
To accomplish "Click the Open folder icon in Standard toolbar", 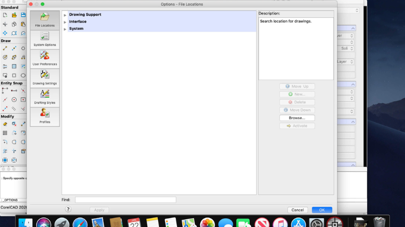I will pyautogui.click(x=14, y=16).
